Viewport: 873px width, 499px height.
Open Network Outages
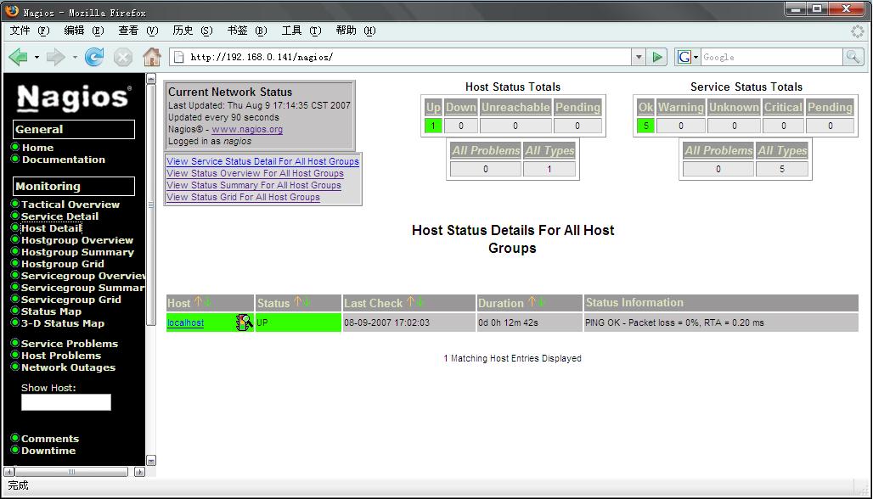coord(69,367)
